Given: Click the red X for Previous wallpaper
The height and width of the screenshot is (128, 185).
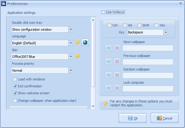Looking at the screenshot, I should coord(117,62).
